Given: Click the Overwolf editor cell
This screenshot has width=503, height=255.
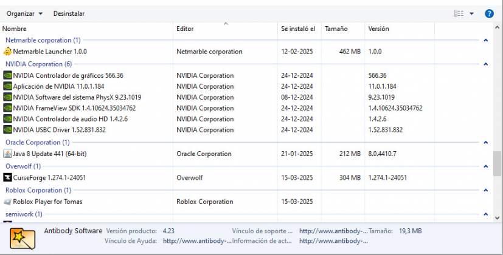Looking at the screenshot, I should click(190, 177).
